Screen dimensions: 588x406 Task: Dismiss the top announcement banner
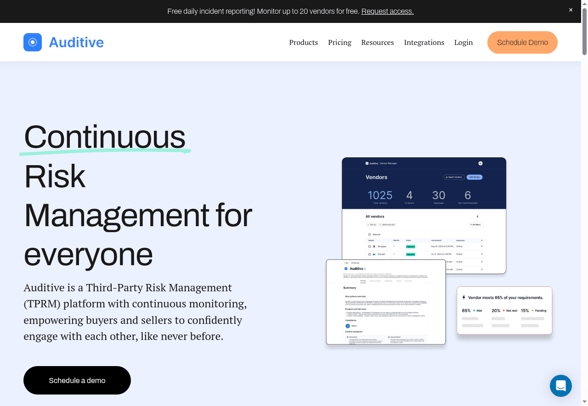pyautogui.click(x=571, y=10)
